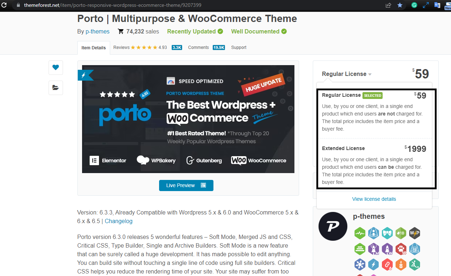Click the dark WP lightning badge
The image size is (451, 276).
click(x=415, y=233)
